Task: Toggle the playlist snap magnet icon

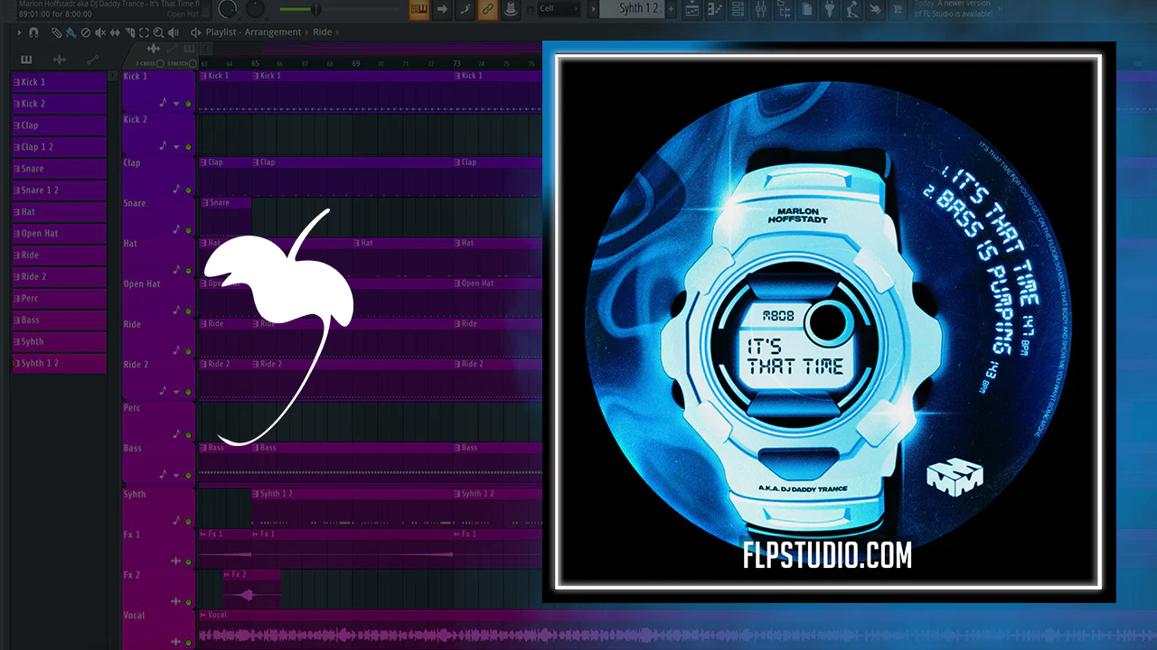Action: (33, 32)
